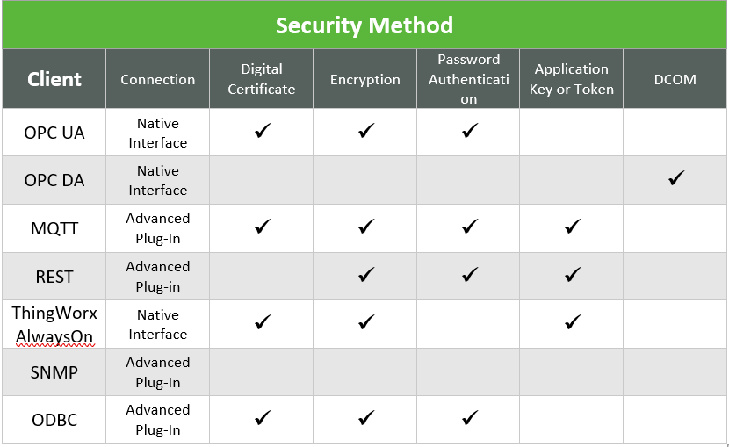Select the Client column header
Viewport: 729px width, 447px height.
coord(54,79)
